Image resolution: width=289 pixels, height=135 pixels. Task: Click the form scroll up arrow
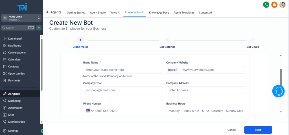[281, 55]
